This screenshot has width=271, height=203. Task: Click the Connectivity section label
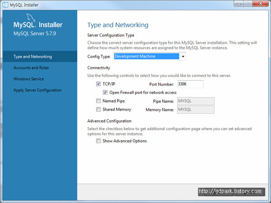[98, 68]
